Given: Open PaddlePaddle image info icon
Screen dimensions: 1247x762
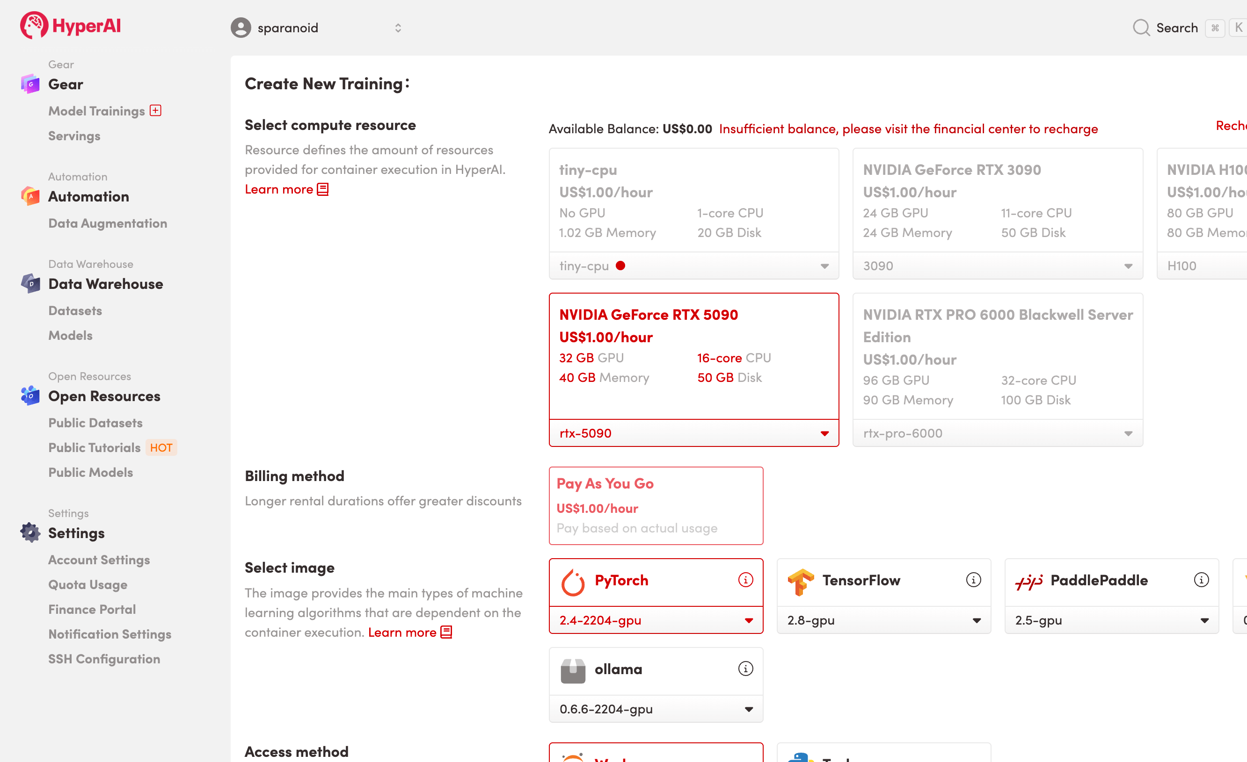Looking at the screenshot, I should coord(1201,580).
